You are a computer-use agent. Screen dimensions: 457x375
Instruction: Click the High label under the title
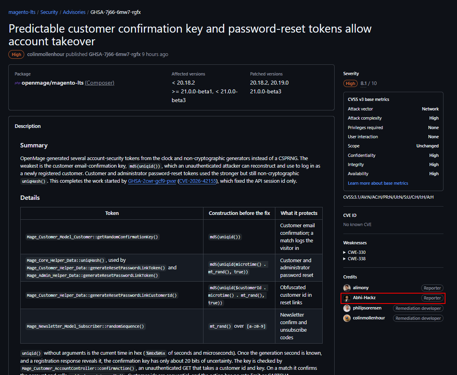coord(16,54)
